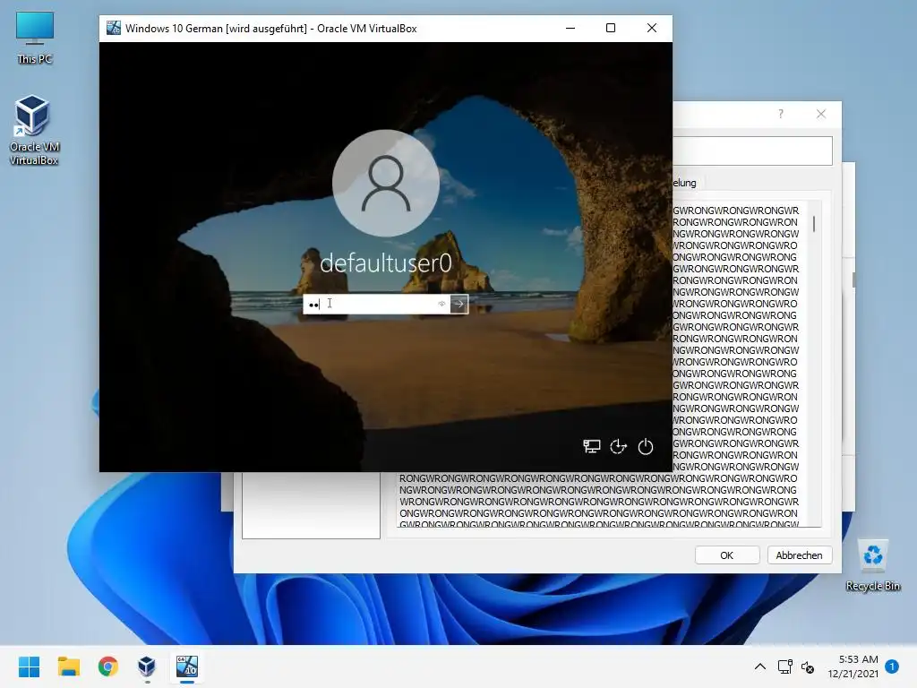Click the white list panel in the dialog
This screenshot has height=688, width=917.
[x=311, y=505]
